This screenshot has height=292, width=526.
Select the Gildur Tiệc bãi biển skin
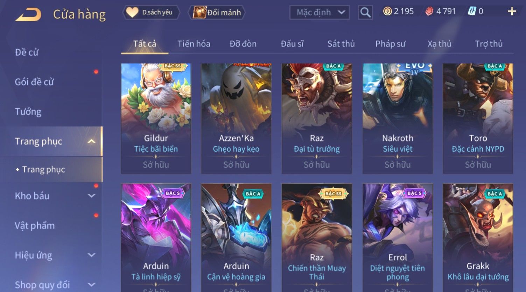(x=156, y=118)
